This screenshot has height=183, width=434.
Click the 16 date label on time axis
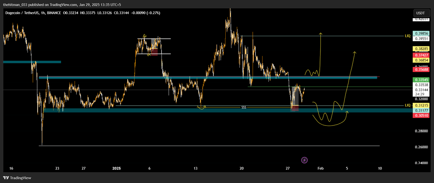[12, 169]
